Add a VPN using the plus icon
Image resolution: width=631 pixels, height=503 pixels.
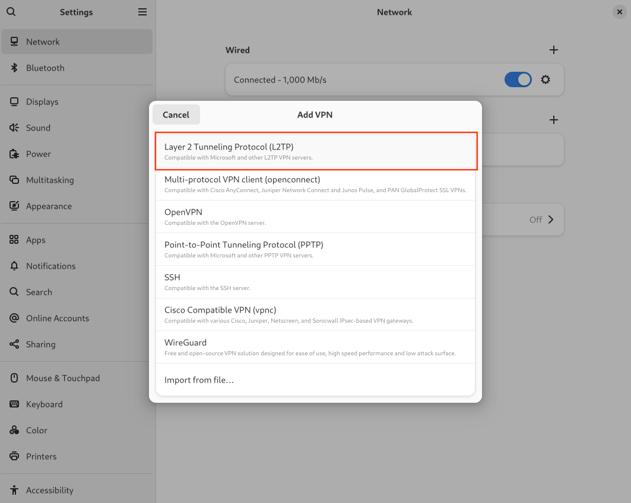554,120
